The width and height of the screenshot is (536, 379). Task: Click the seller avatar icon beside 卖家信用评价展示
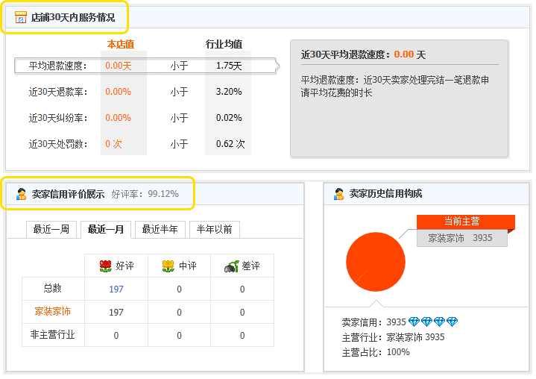tap(21, 194)
